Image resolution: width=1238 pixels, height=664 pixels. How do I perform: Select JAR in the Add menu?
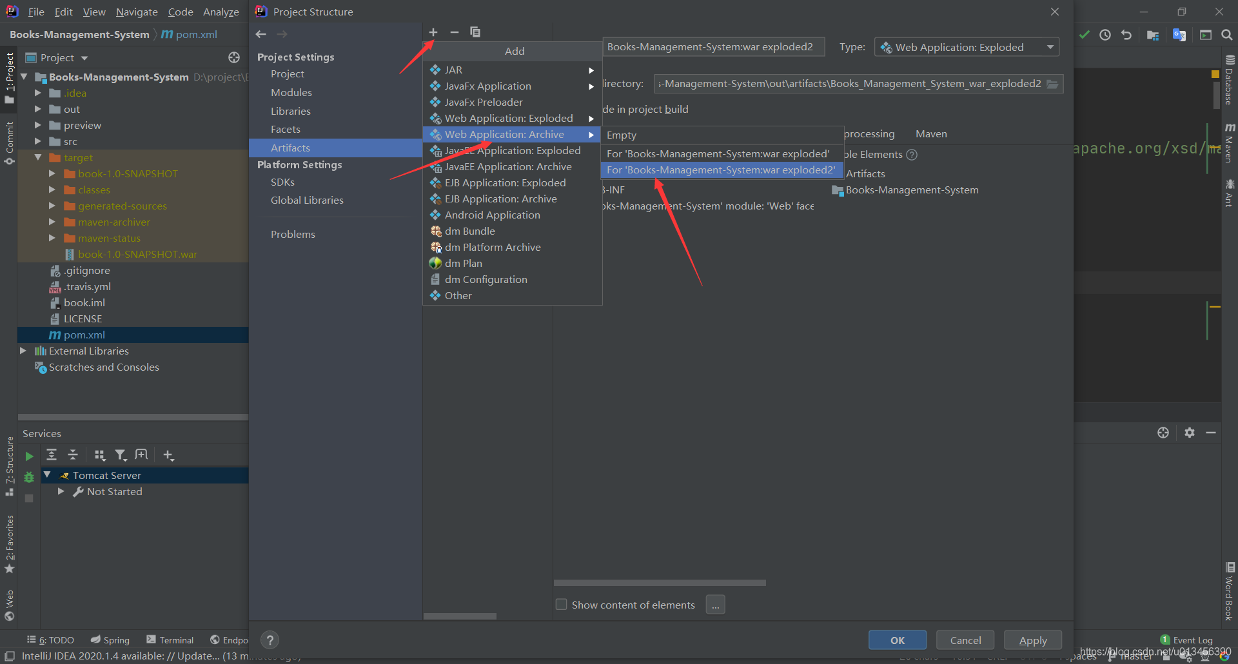click(x=513, y=70)
